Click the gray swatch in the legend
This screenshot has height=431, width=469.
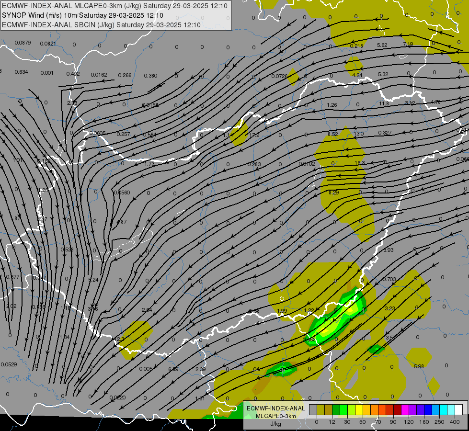[x=313, y=409]
